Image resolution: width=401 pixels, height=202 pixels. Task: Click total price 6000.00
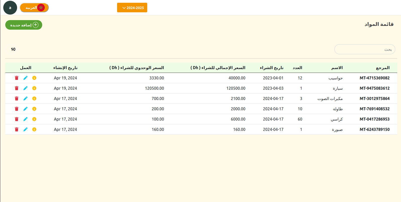238,119
